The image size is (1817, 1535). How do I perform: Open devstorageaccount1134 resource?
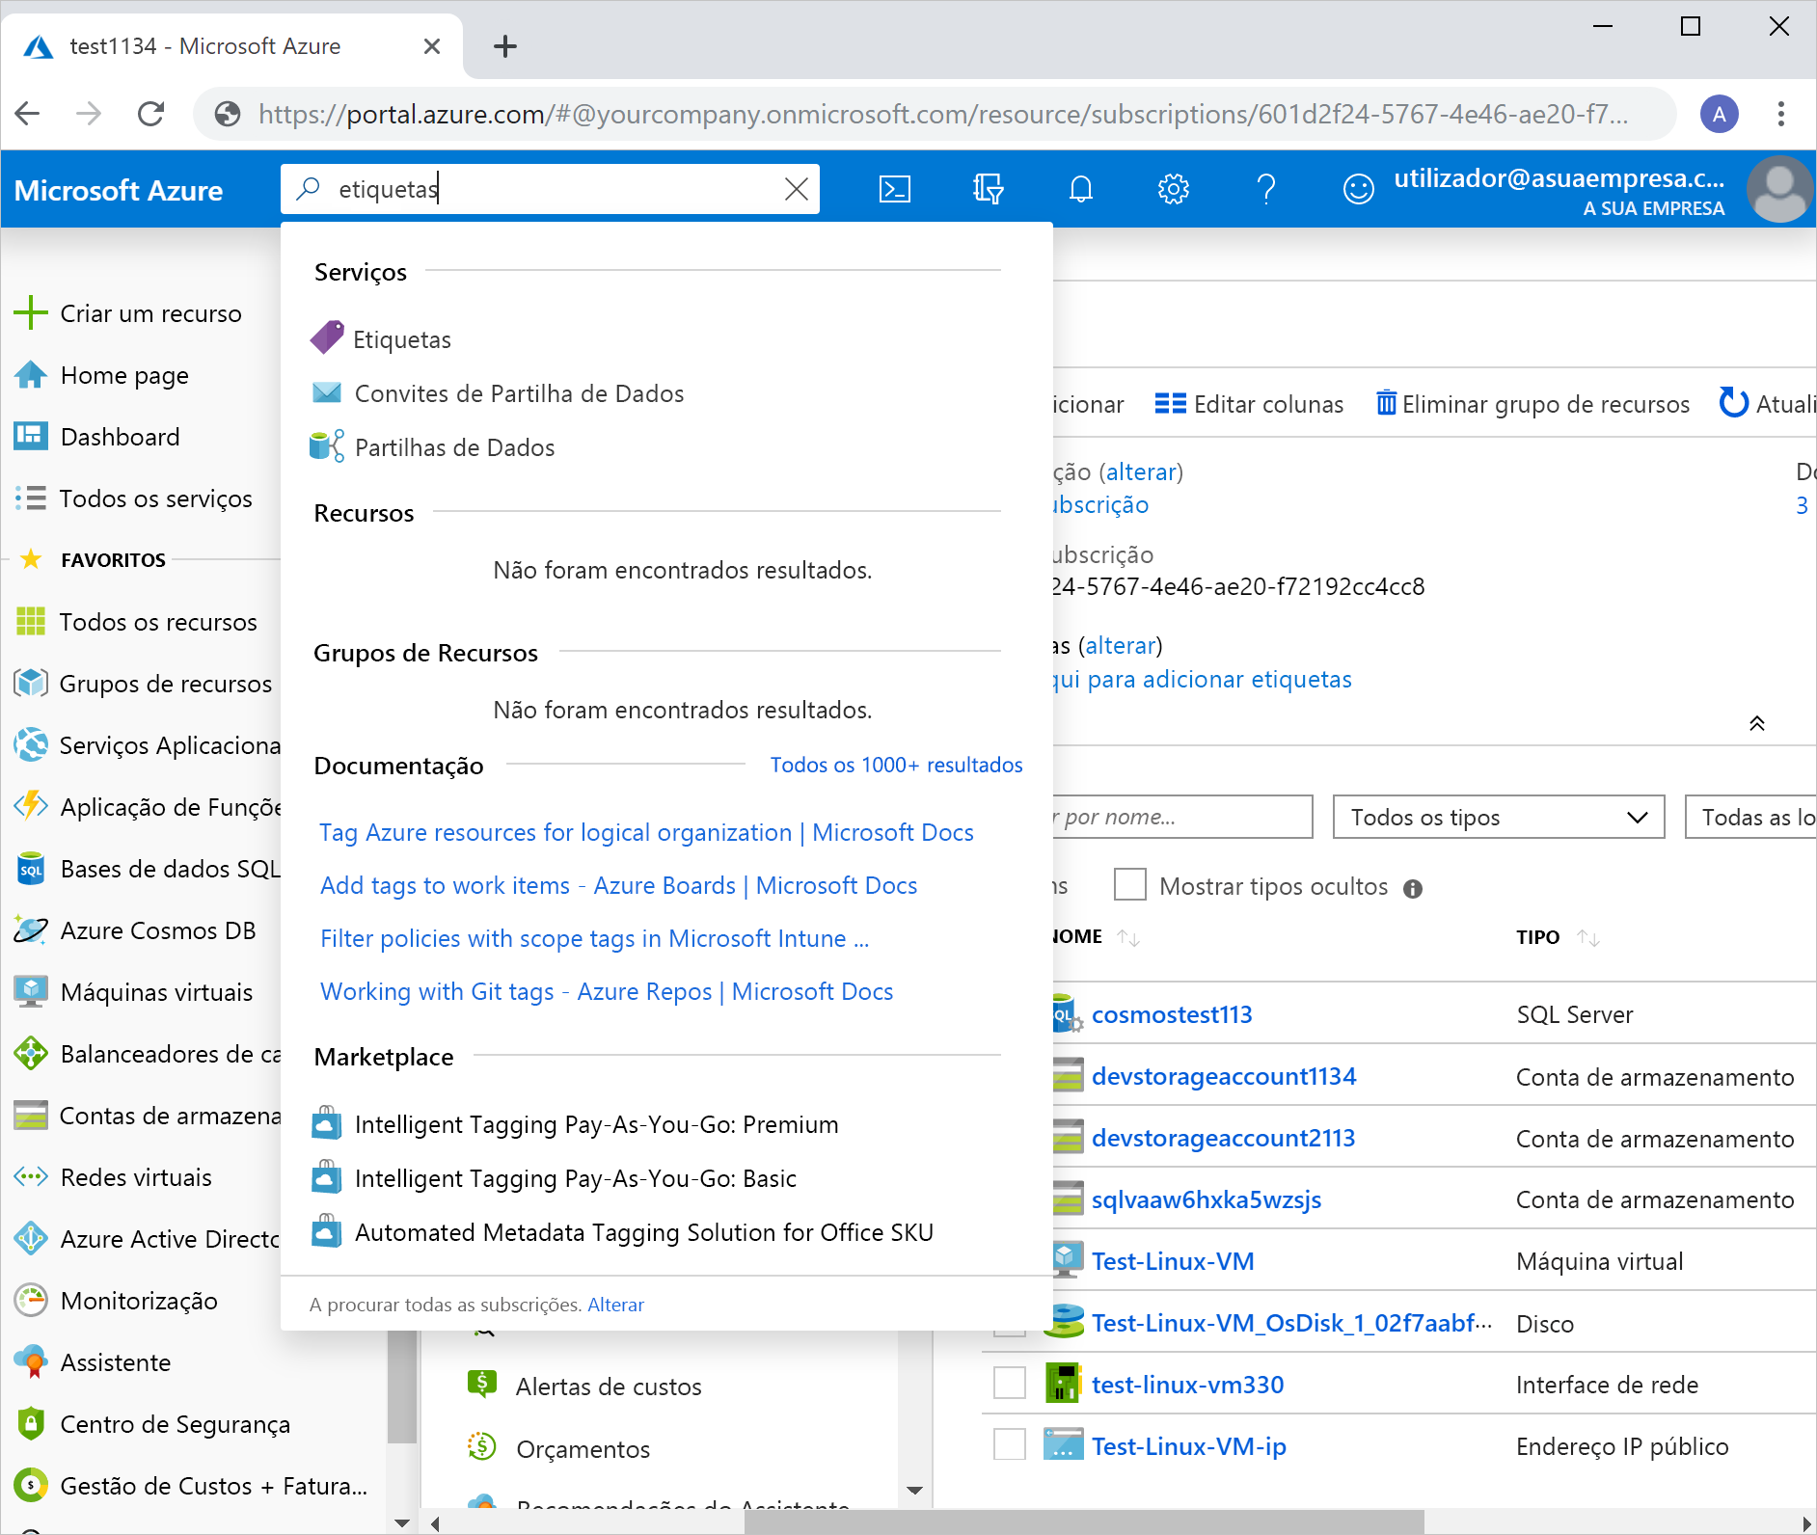coord(1224,1076)
